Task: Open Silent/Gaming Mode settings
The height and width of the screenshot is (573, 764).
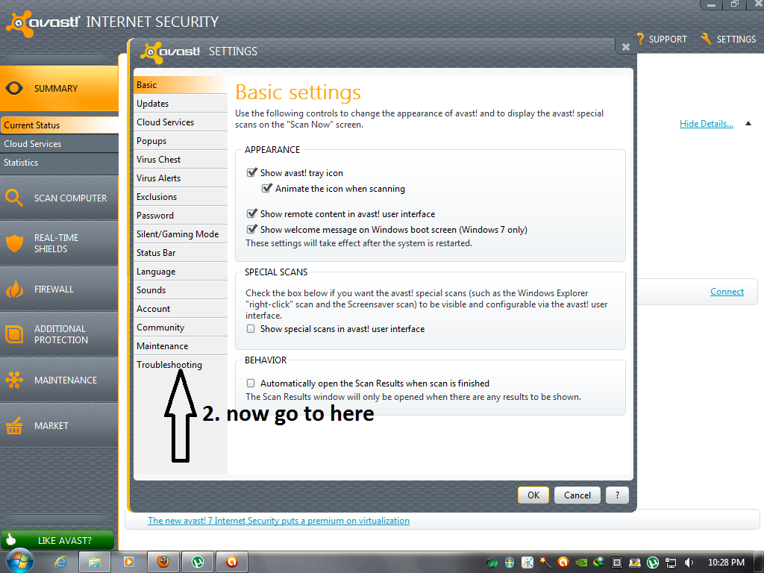Action: 181,234
